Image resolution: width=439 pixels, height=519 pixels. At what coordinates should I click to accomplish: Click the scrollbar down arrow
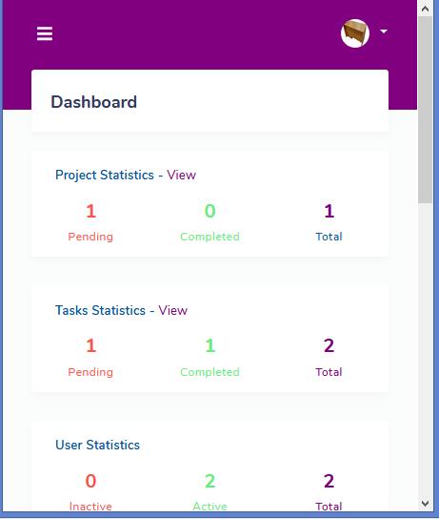(425, 504)
